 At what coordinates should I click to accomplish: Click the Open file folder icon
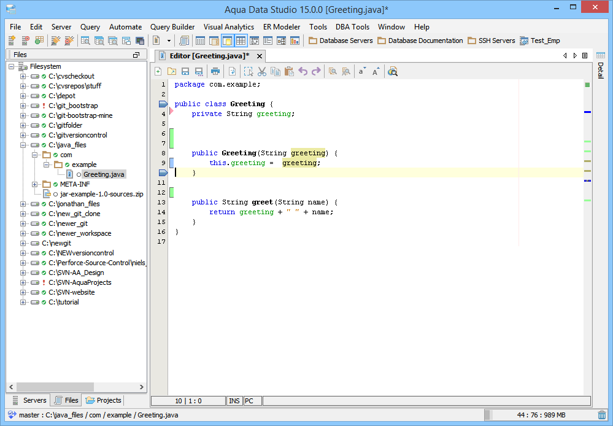click(171, 72)
